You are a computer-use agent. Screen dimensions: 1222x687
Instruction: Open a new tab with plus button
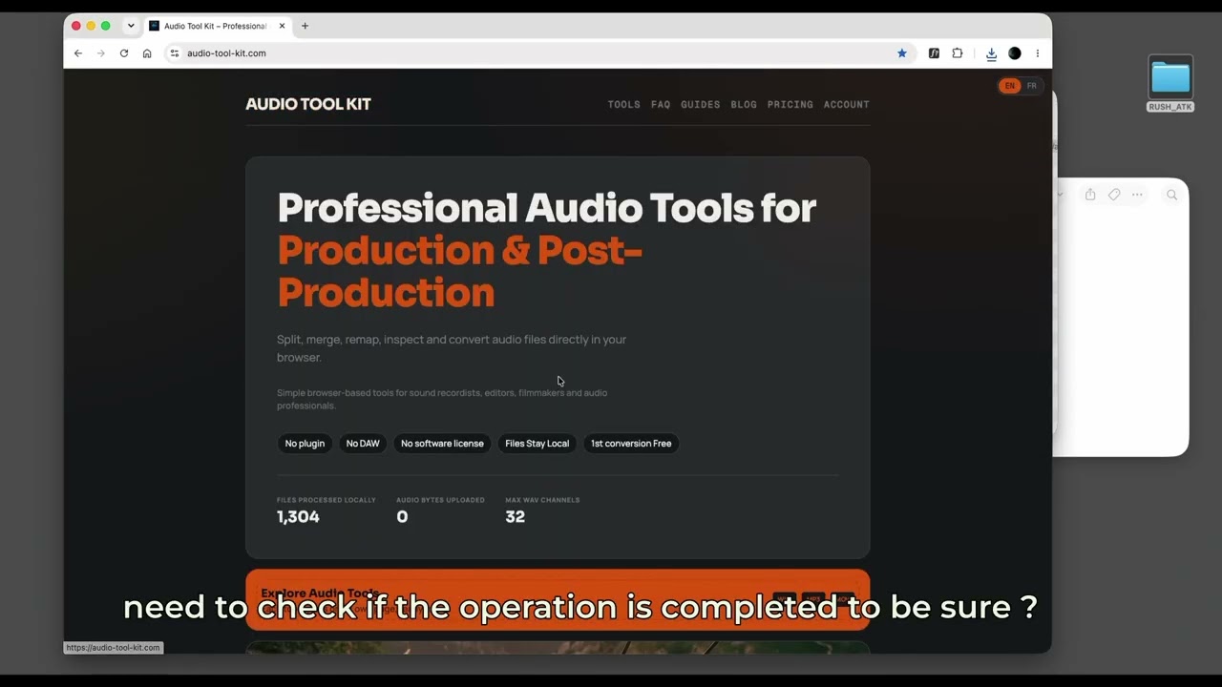[x=305, y=26]
